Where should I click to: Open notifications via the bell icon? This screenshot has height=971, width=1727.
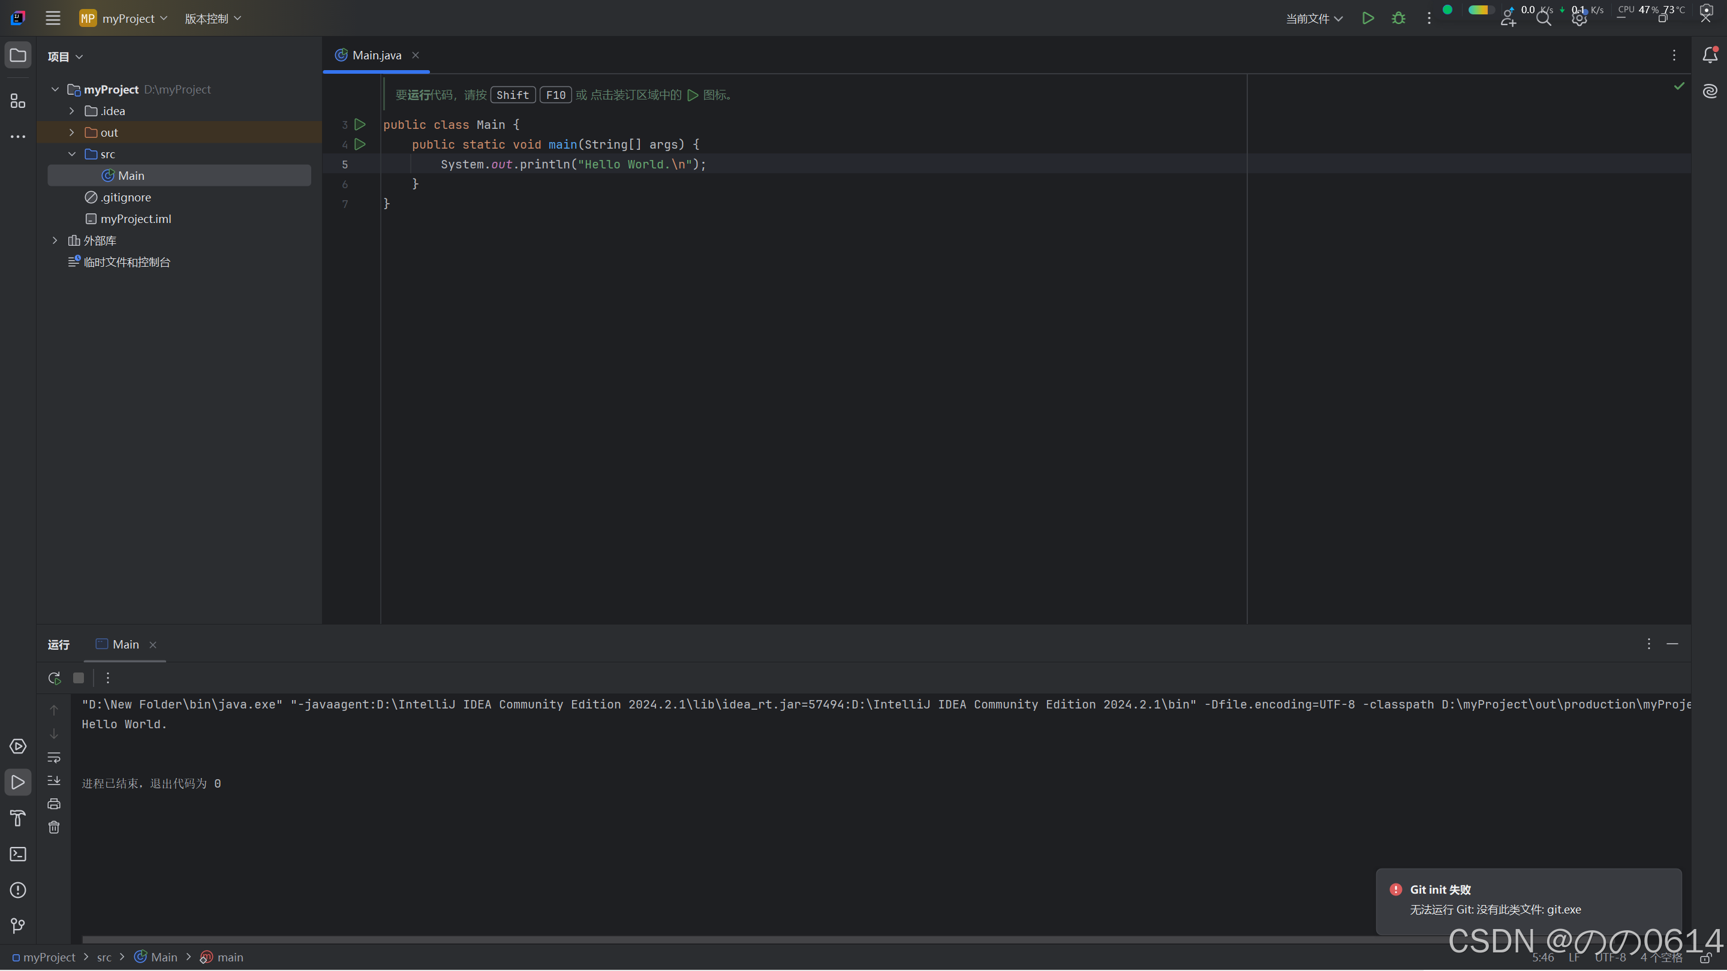[x=1710, y=56]
